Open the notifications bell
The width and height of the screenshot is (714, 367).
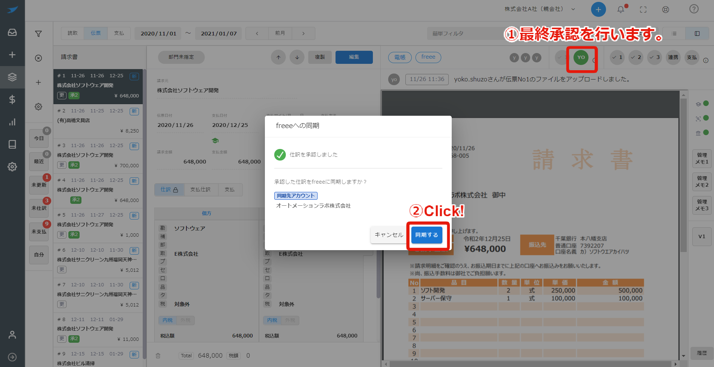point(621,9)
